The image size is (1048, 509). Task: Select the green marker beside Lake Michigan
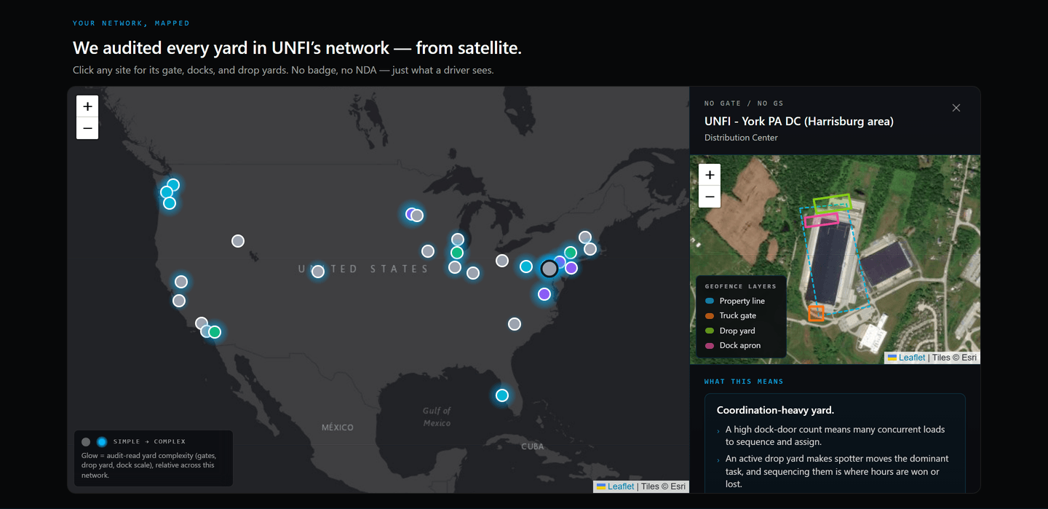click(457, 253)
